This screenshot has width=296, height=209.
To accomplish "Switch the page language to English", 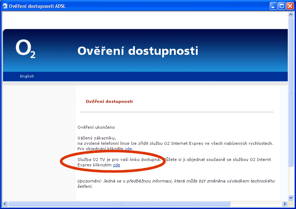I will pyautogui.click(x=27, y=76).
